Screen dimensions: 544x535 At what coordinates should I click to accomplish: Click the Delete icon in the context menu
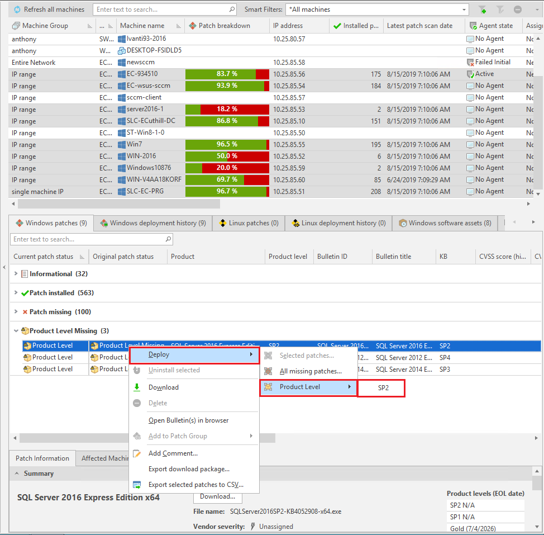click(136, 403)
